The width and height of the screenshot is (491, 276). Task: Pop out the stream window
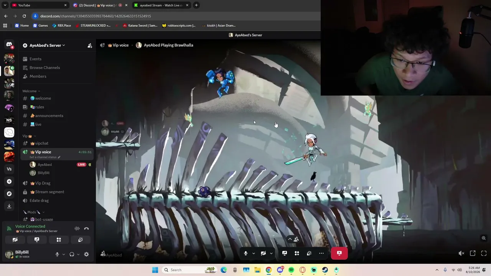(473, 253)
